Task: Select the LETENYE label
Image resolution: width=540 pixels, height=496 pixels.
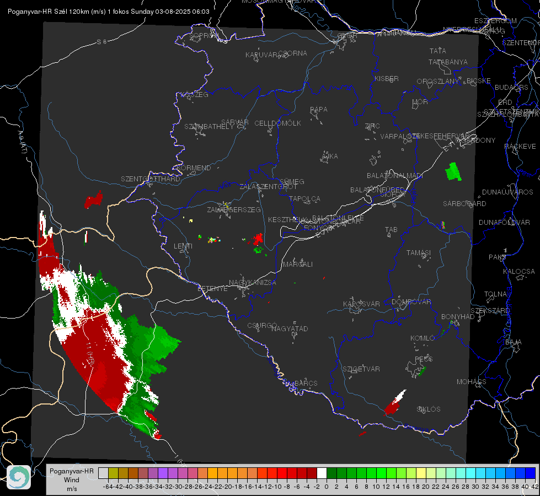Action: (212, 288)
